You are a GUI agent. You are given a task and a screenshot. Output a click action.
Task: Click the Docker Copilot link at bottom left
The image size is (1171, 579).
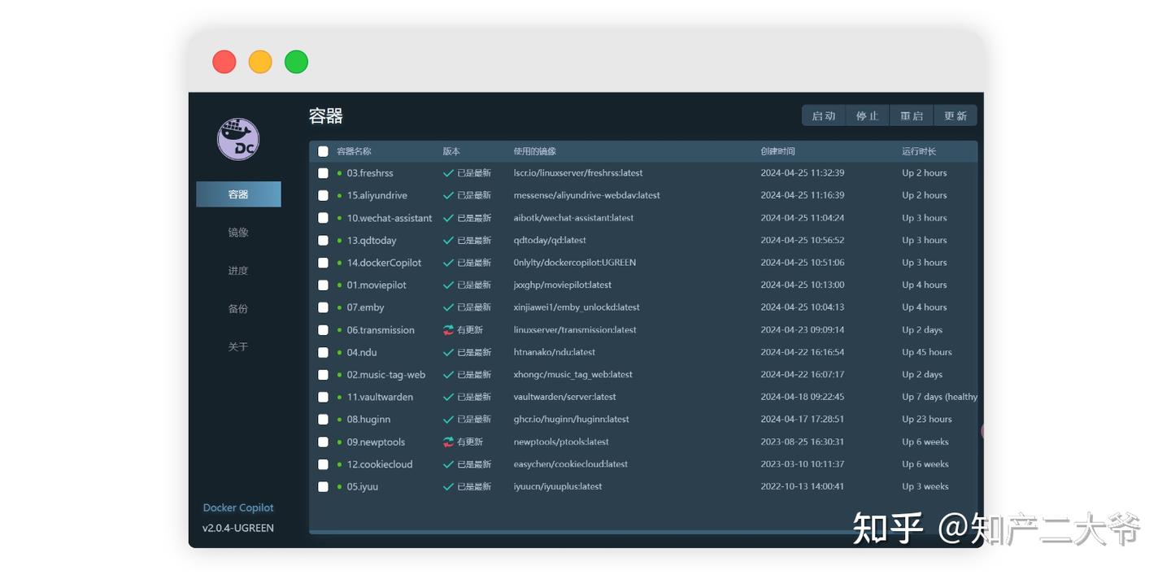(x=237, y=507)
